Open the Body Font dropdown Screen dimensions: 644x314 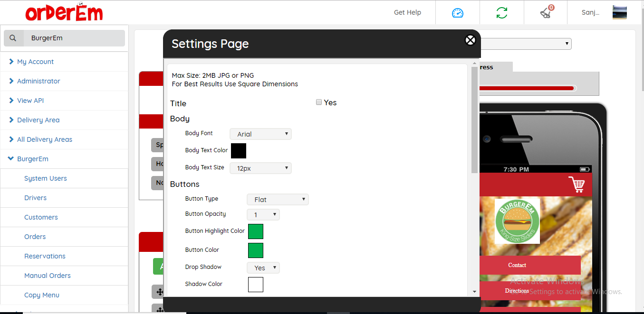click(260, 134)
